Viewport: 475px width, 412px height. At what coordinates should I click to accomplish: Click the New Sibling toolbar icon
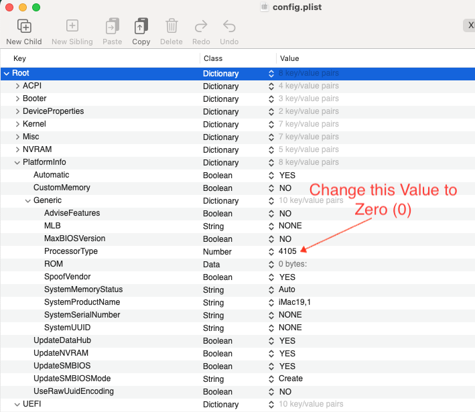point(72,26)
